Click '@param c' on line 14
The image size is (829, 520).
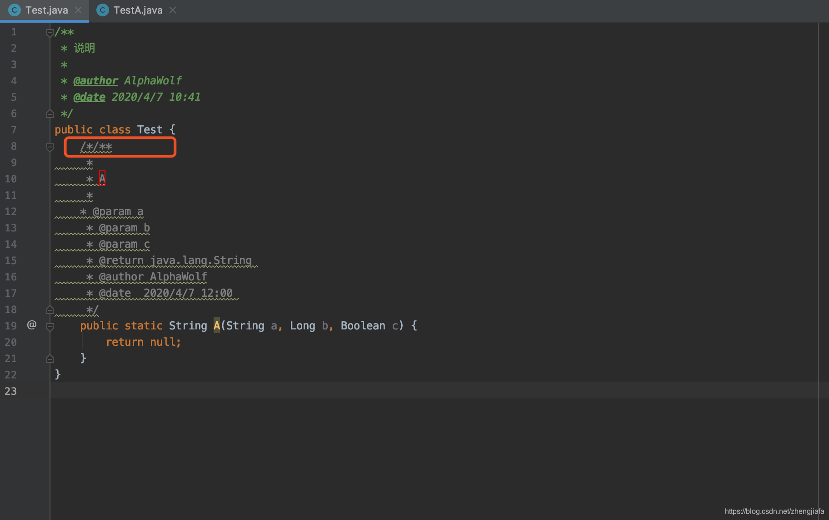pos(124,244)
